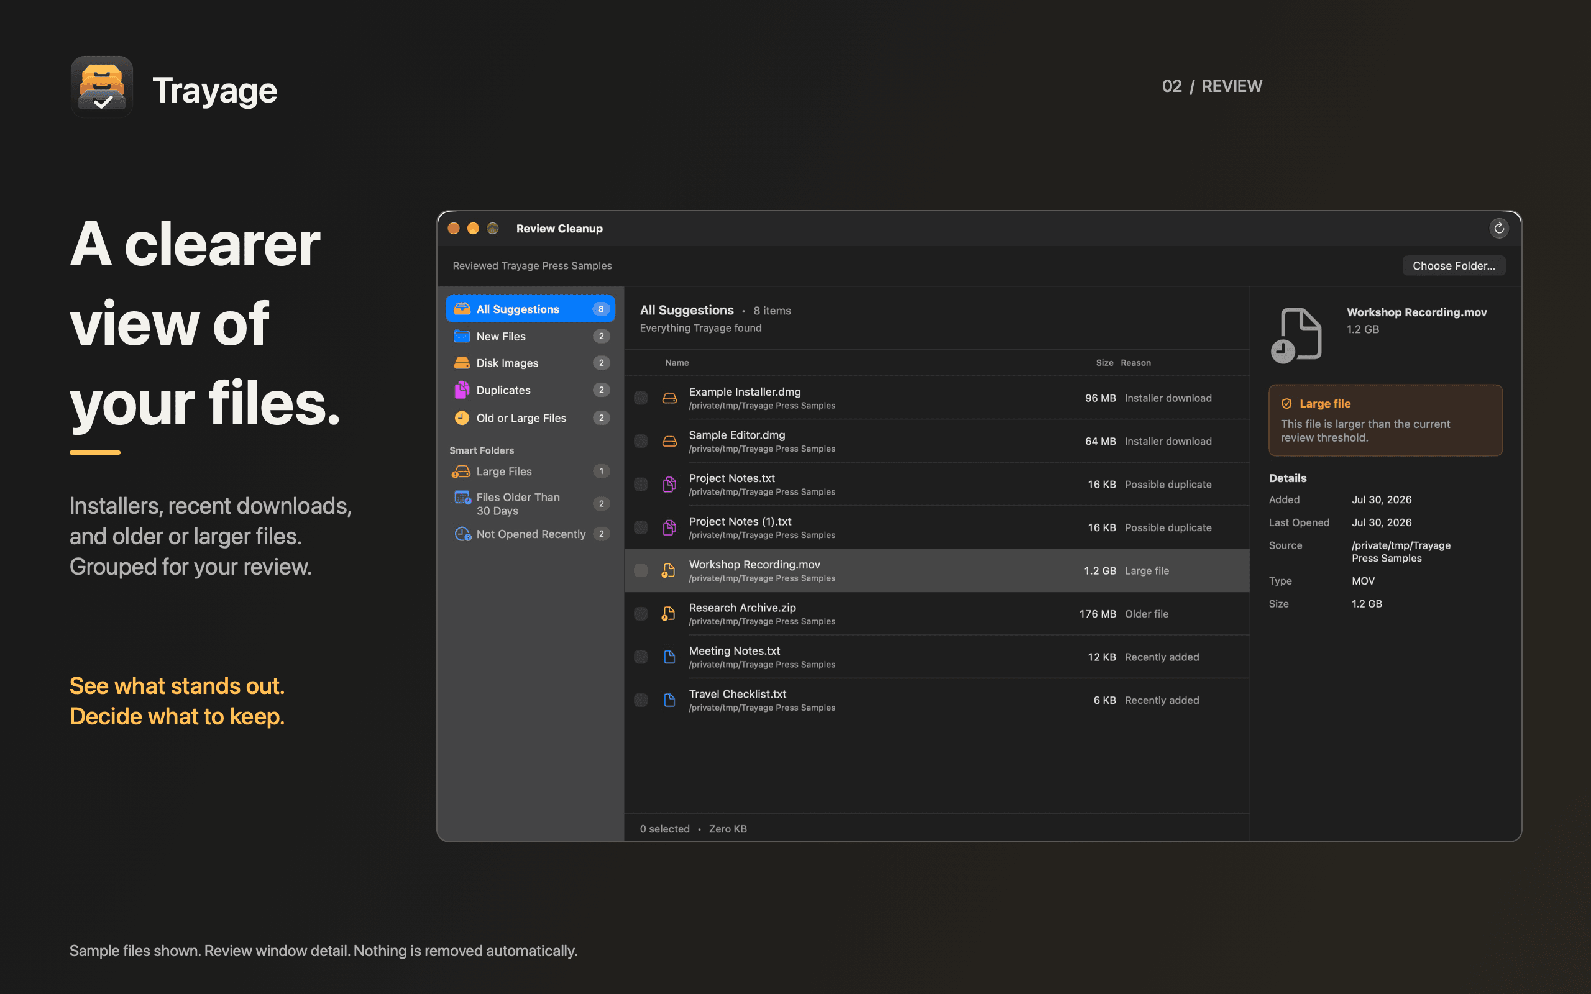The width and height of the screenshot is (1591, 994).
Task: Click the 0 selected status text
Action: (x=664, y=829)
